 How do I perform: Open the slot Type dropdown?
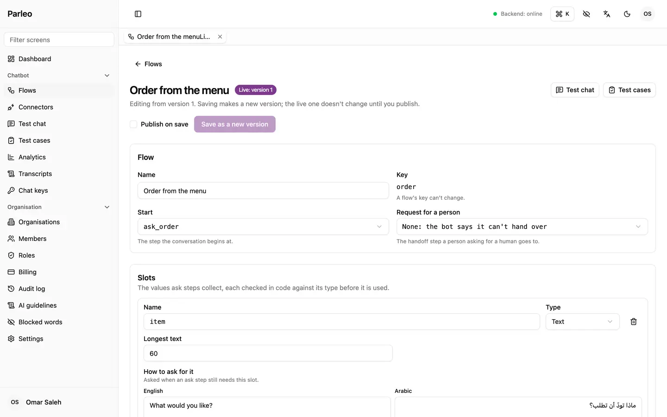click(583, 322)
